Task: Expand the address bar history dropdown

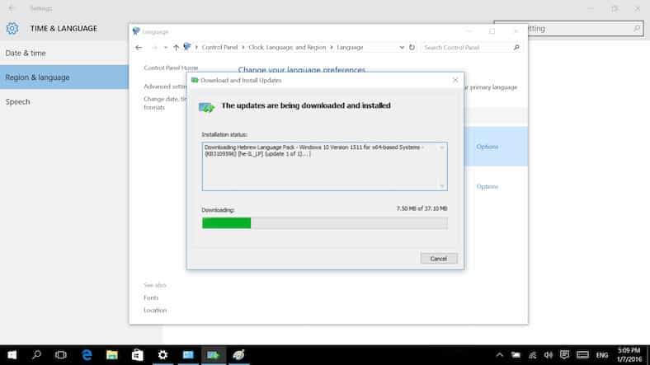Action: click(401, 48)
